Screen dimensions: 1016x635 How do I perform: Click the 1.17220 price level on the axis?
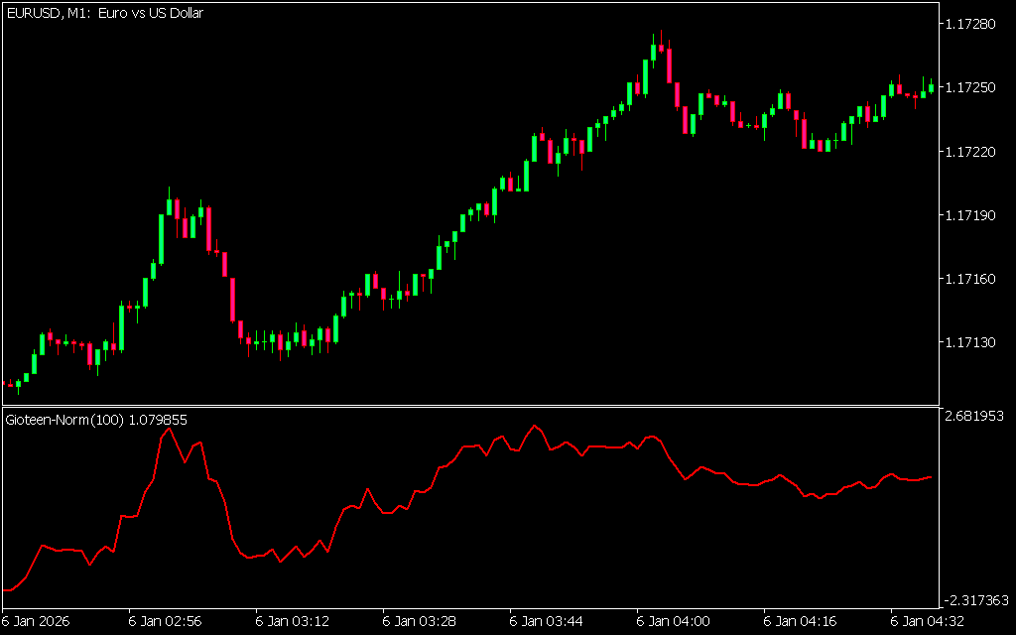coord(973,151)
